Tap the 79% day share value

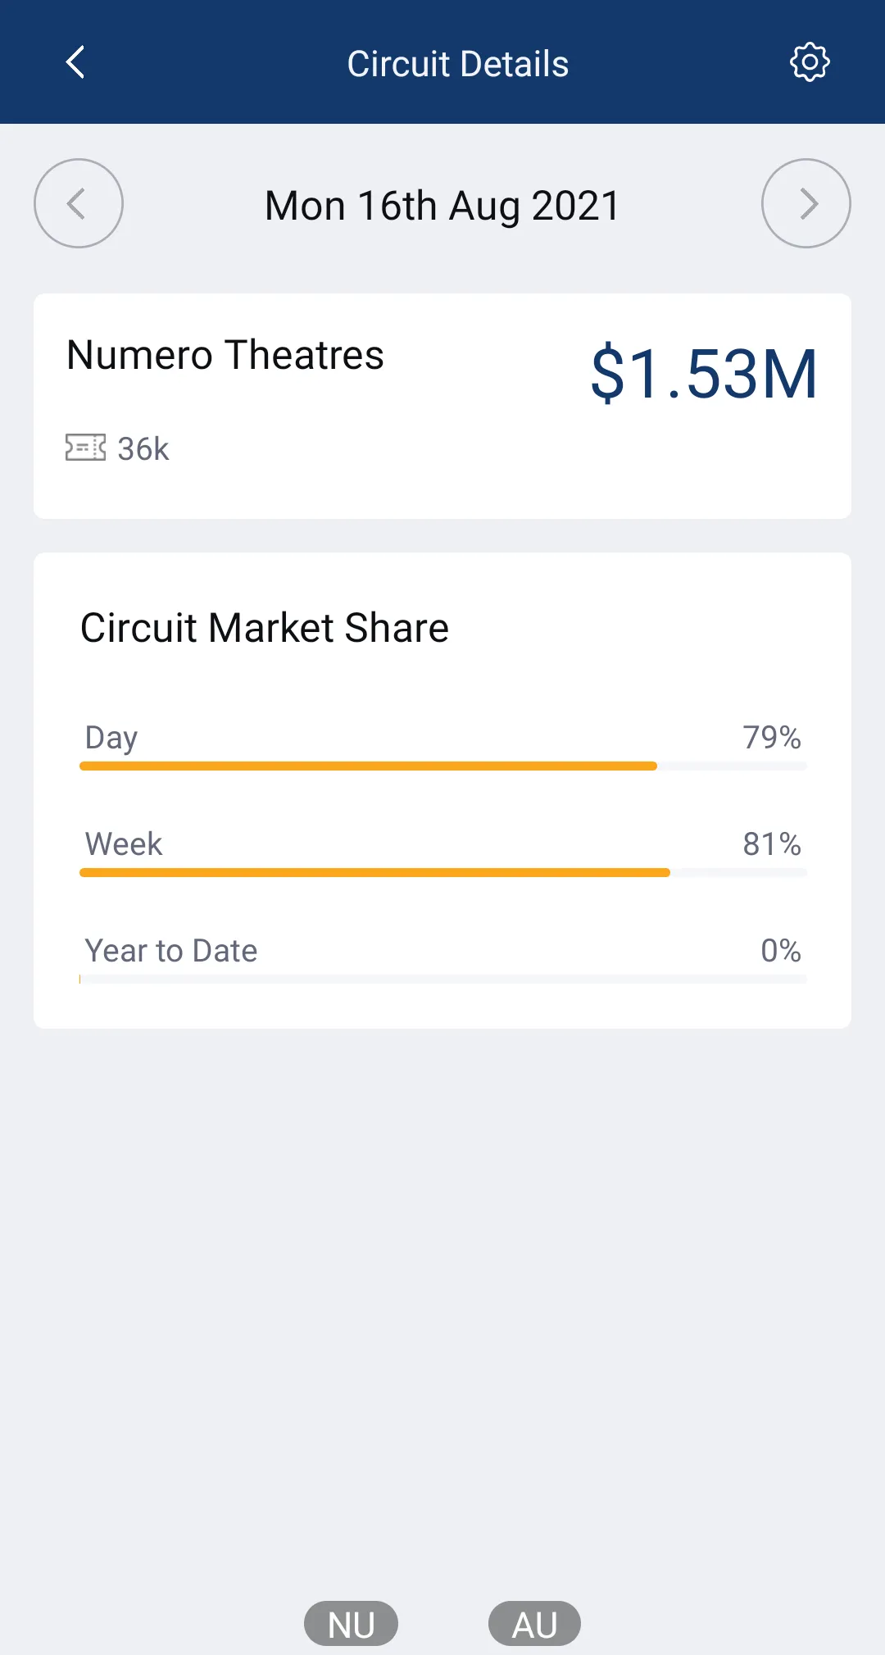[x=772, y=738]
